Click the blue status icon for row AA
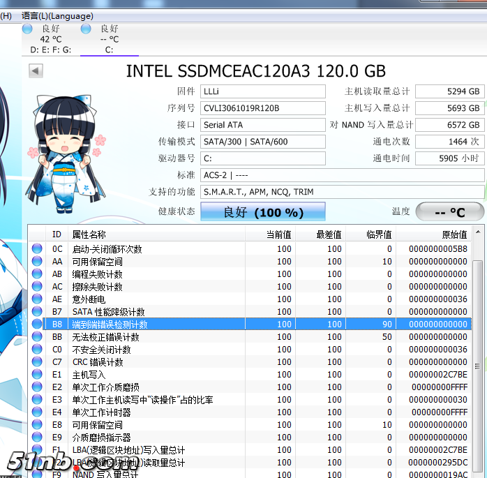 (37, 262)
